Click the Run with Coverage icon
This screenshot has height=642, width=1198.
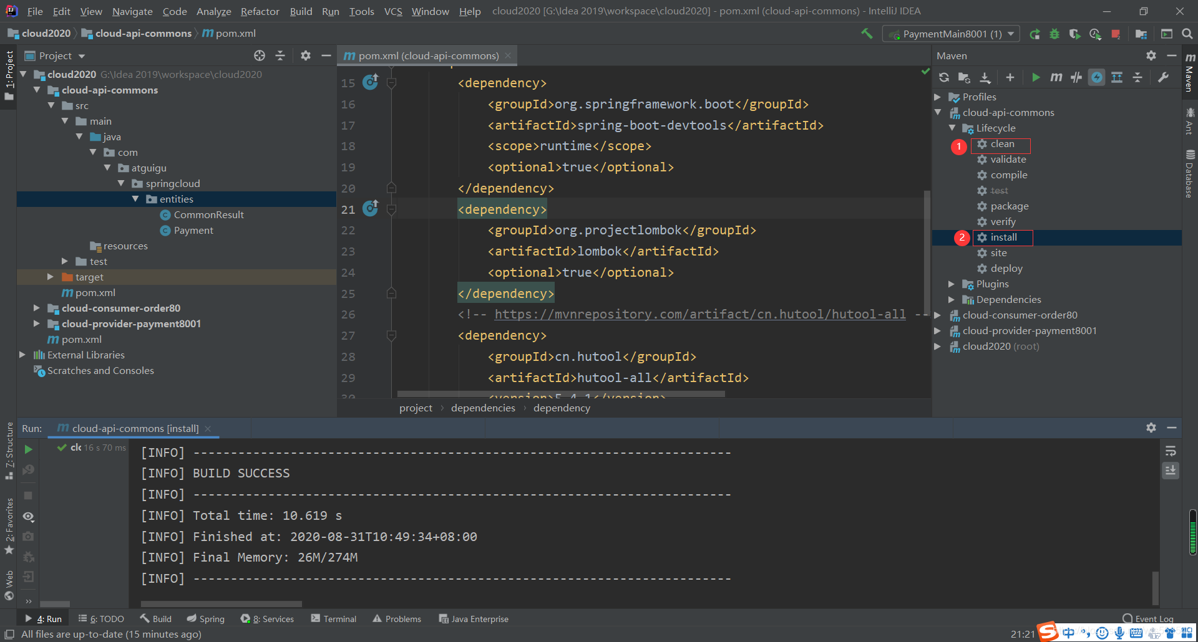1074,34
